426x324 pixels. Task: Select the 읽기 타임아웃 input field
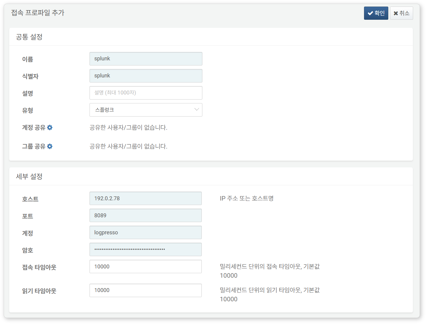[x=145, y=290]
